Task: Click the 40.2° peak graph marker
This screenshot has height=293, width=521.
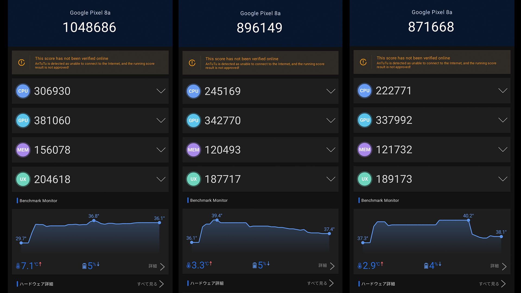Action: (468, 220)
